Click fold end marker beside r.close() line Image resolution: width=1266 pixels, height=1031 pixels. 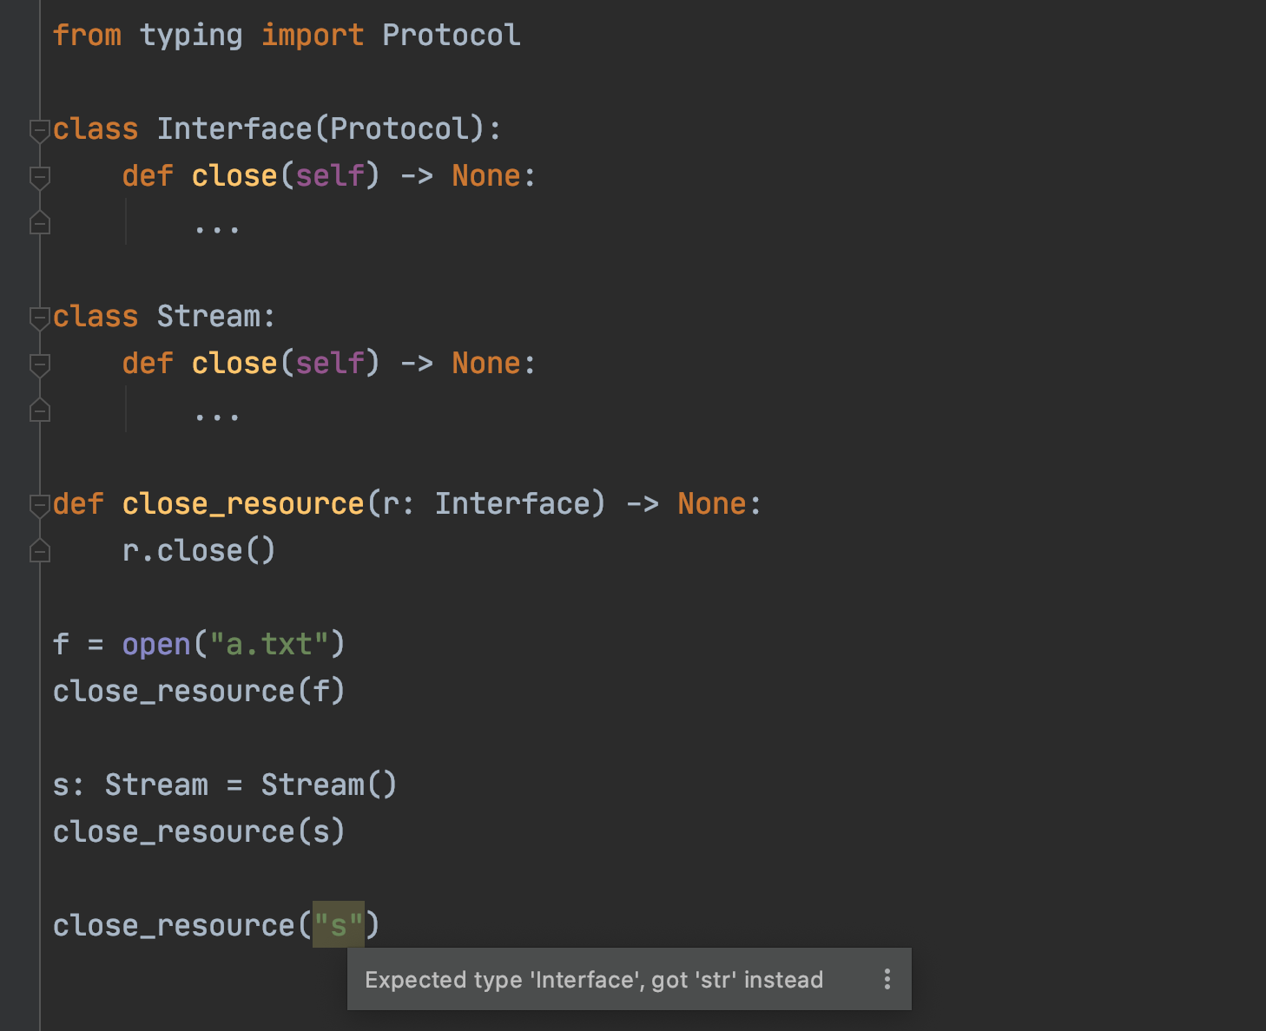40,551
